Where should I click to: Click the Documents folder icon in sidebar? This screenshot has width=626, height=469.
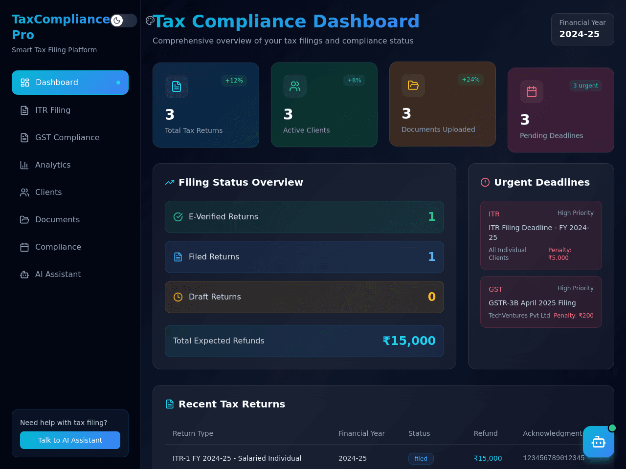pyautogui.click(x=24, y=220)
